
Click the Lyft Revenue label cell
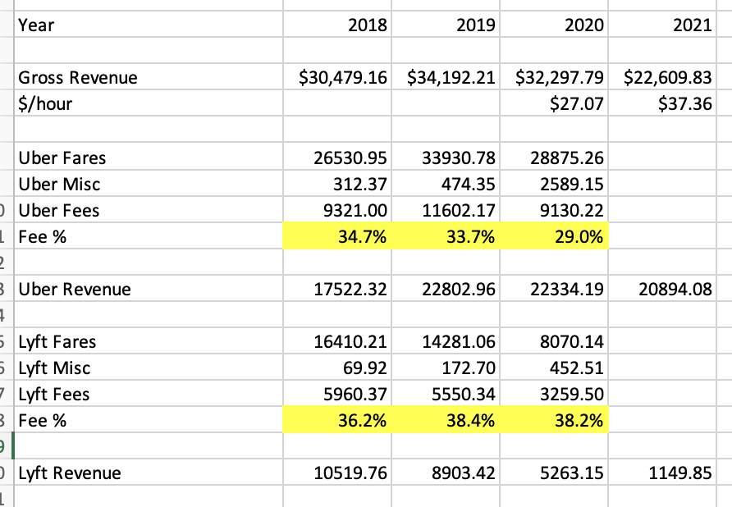click(x=149, y=473)
